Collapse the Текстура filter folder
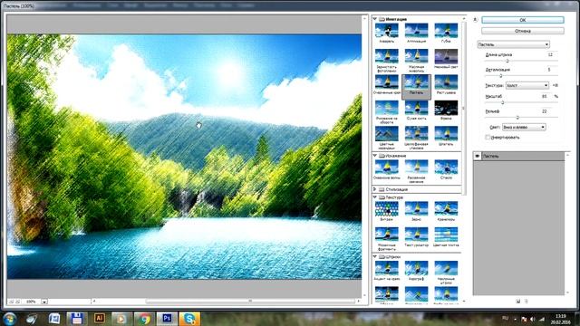Image resolution: width=580 pixels, height=326 pixels. point(374,197)
